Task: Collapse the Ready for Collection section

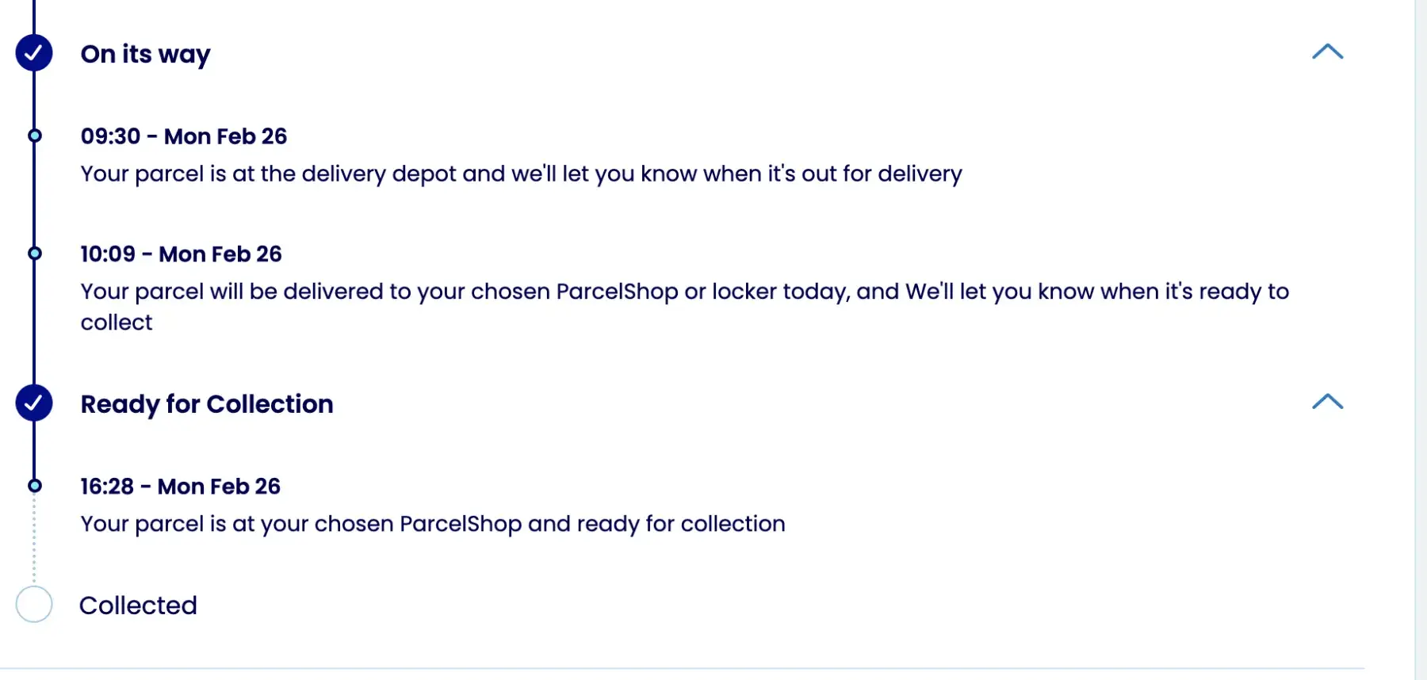Action: click(1327, 402)
